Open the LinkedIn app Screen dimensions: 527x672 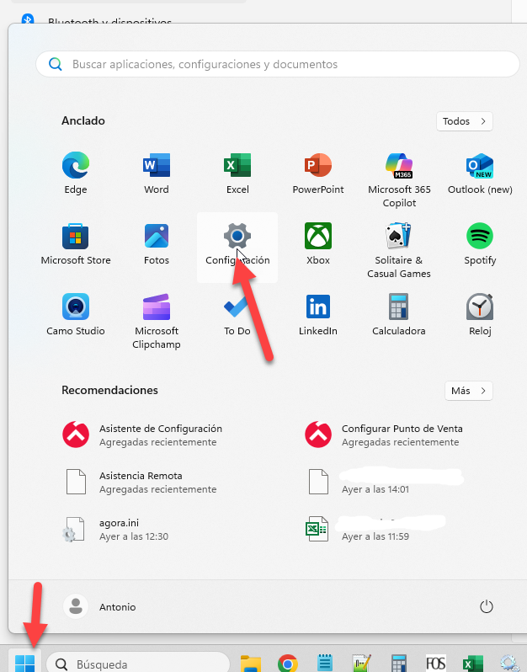318,315
